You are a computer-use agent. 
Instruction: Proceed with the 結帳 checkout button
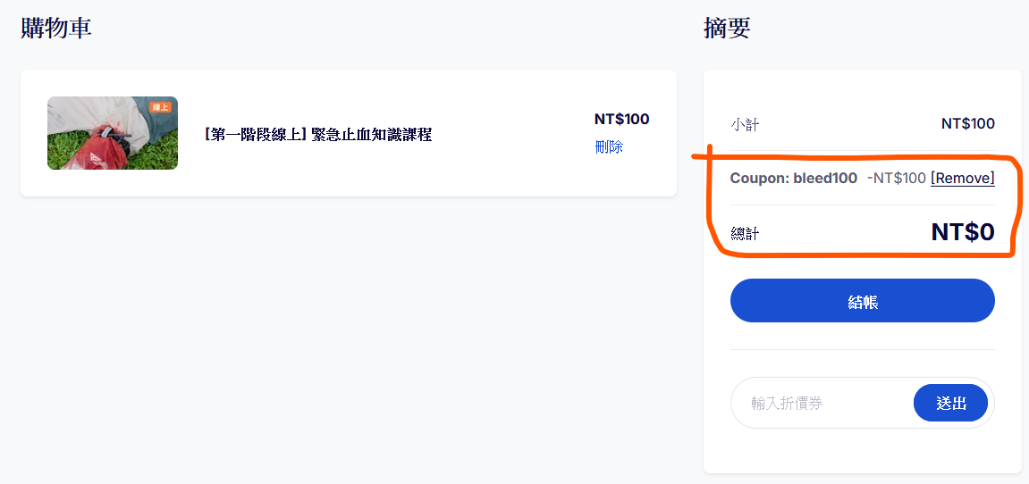tap(863, 301)
